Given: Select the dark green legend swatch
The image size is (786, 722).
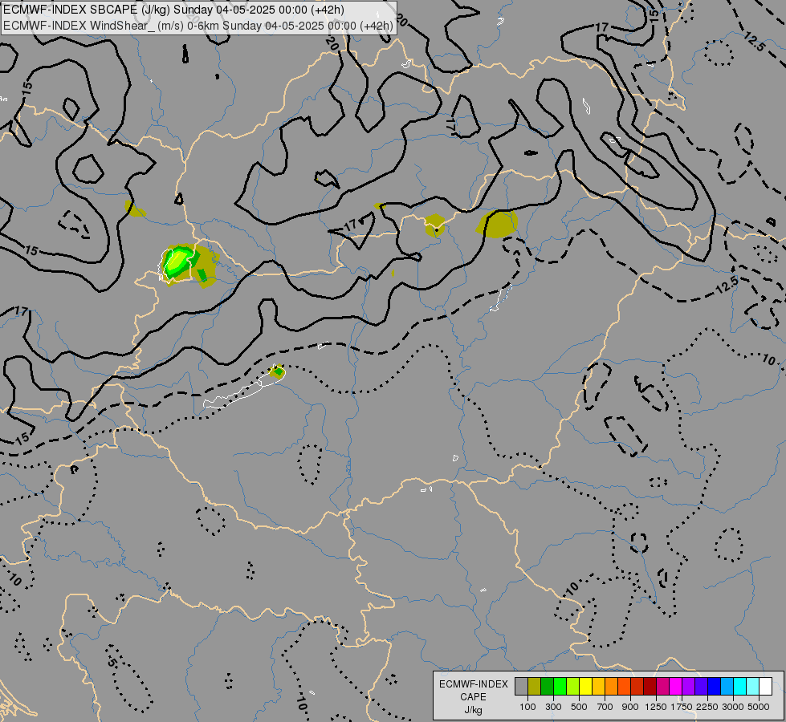Looking at the screenshot, I should point(547,686).
